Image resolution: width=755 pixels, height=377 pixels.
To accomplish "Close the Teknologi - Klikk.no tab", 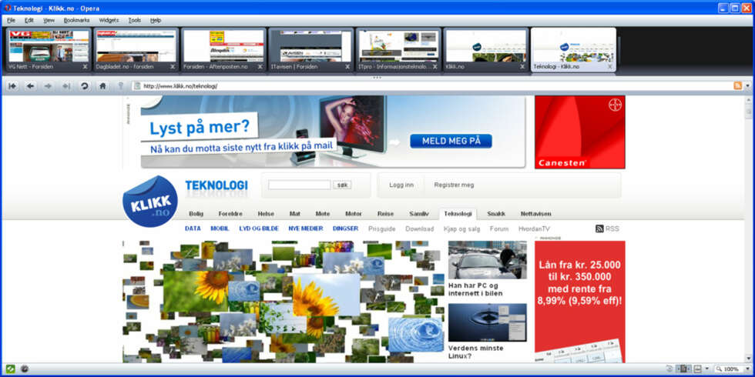I will [609, 67].
